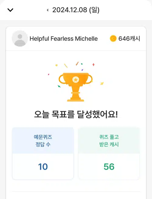Tap the left handle of the trophy

pyautogui.click(x=61, y=79)
